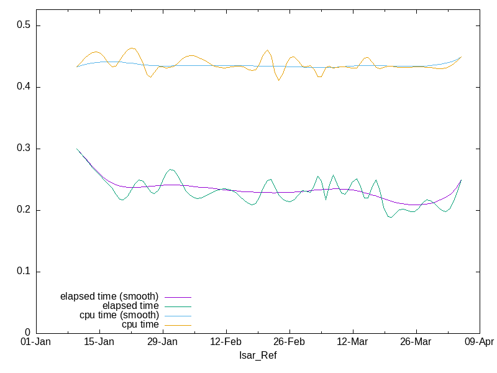Select the 29-Jan x-axis date label

coord(162,343)
